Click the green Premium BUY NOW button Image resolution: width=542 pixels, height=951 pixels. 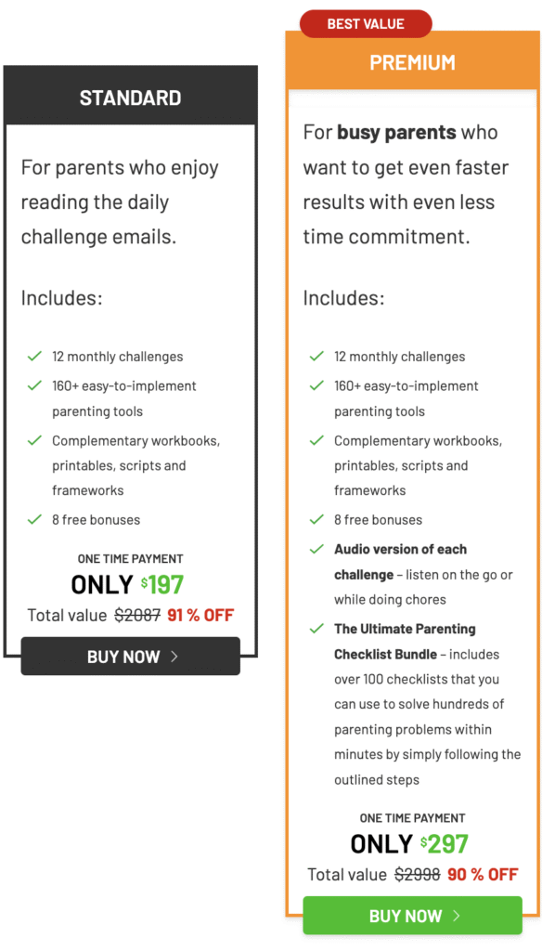tap(412, 915)
